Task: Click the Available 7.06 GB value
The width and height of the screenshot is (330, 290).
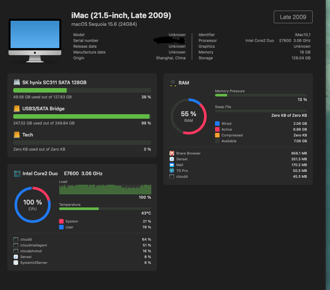Action: 300,141
